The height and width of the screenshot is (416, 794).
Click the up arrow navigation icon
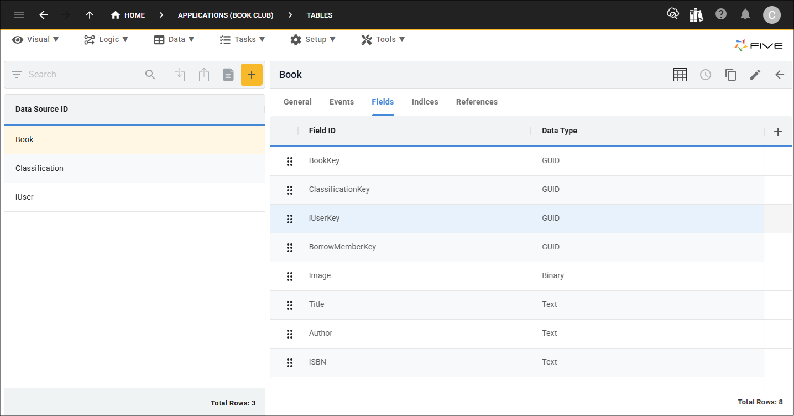(90, 15)
